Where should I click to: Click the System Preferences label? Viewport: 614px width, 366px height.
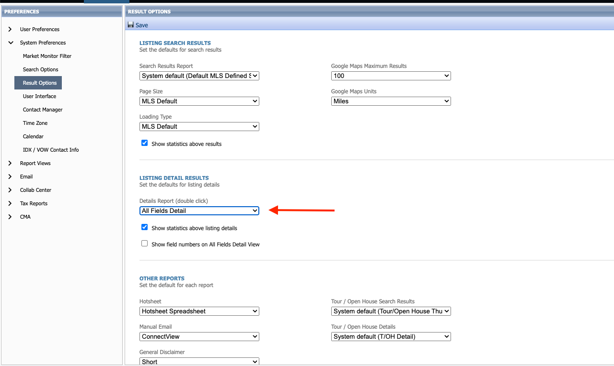43,43
